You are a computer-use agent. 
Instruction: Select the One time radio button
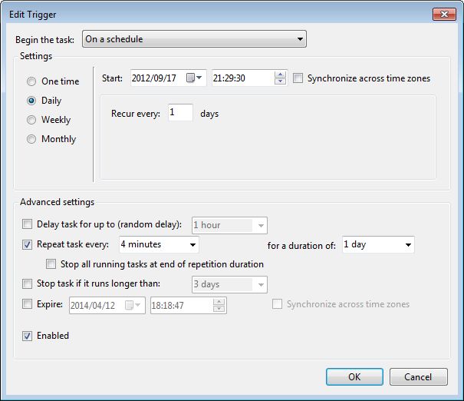[x=31, y=81]
